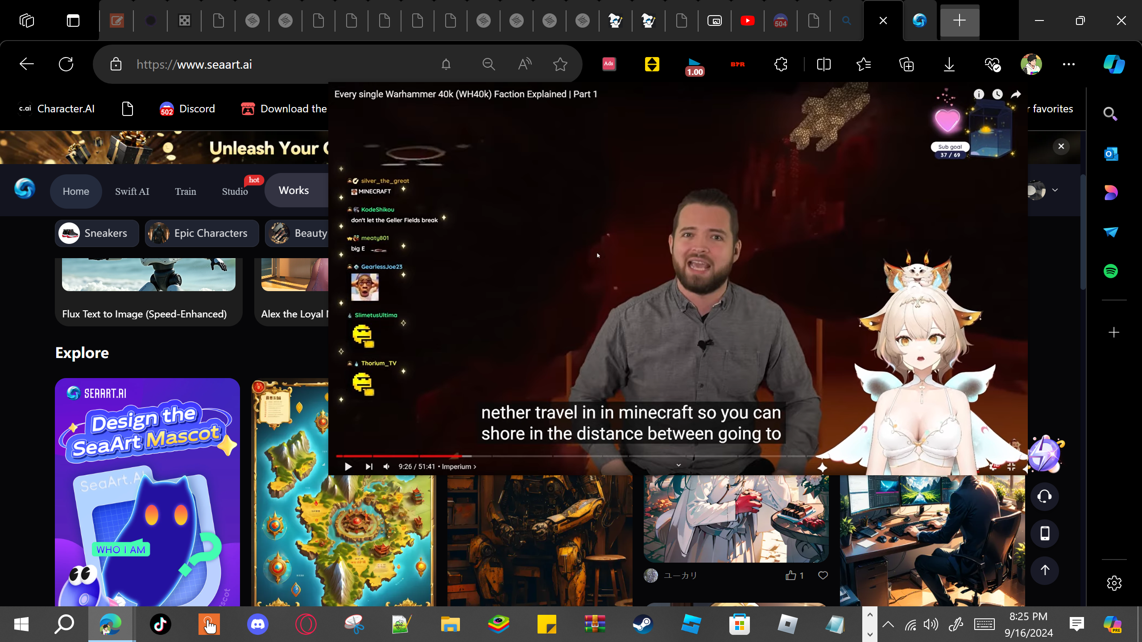This screenshot has width=1142, height=642.
Task: Close the Unleash Your banner
Action: (1061, 146)
